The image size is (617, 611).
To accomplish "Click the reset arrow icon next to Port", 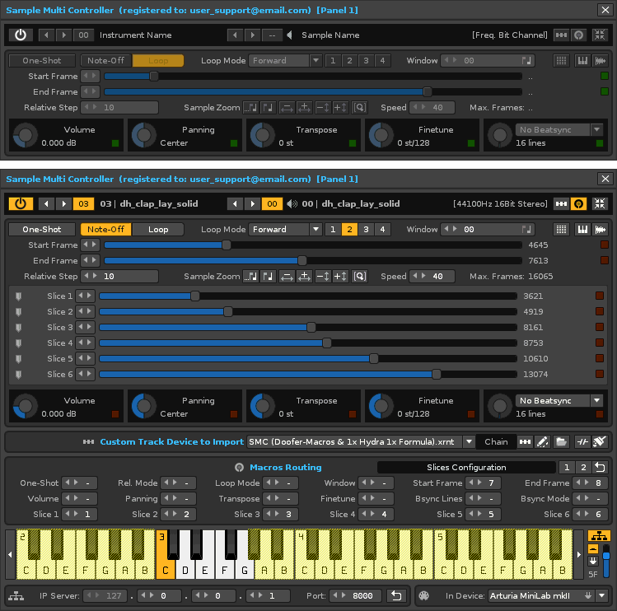I will click(396, 595).
